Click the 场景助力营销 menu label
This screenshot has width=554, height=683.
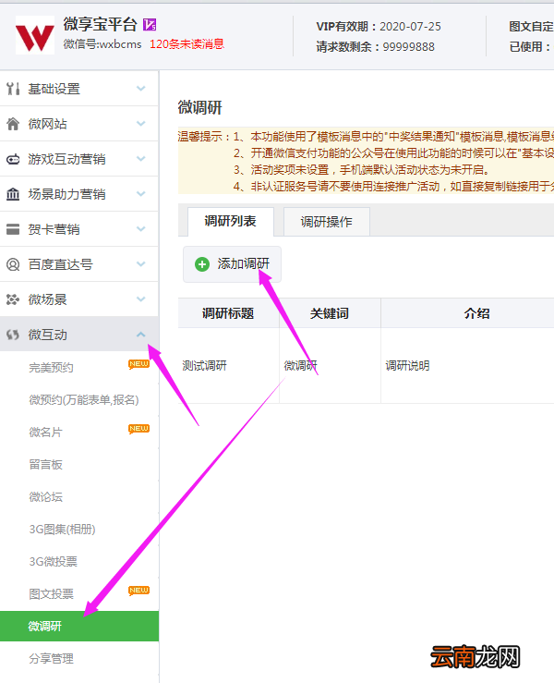click(x=67, y=194)
